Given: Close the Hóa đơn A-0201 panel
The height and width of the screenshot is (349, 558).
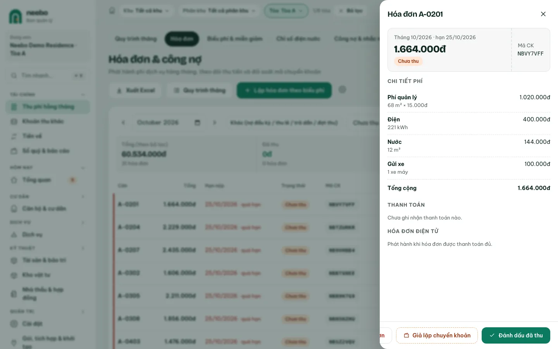Looking at the screenshot, I should (543, 14).
